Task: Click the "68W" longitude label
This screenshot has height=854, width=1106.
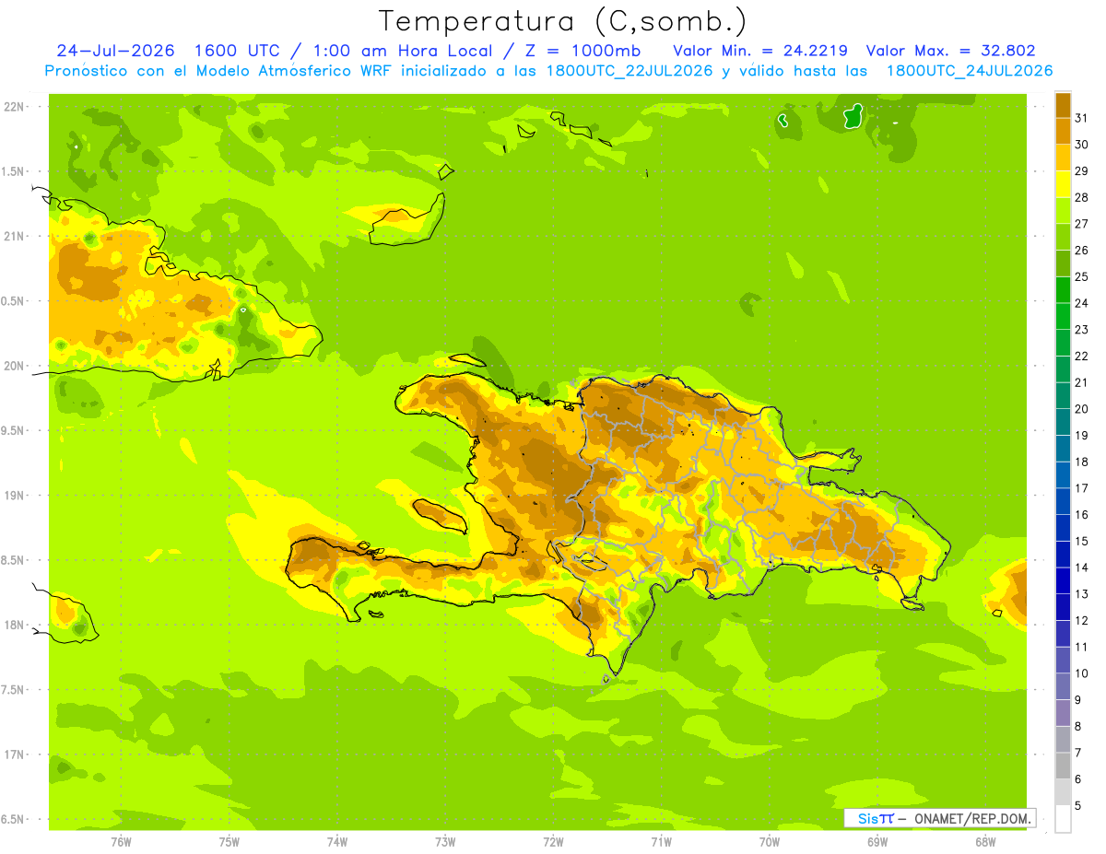Action: [985, 842]
